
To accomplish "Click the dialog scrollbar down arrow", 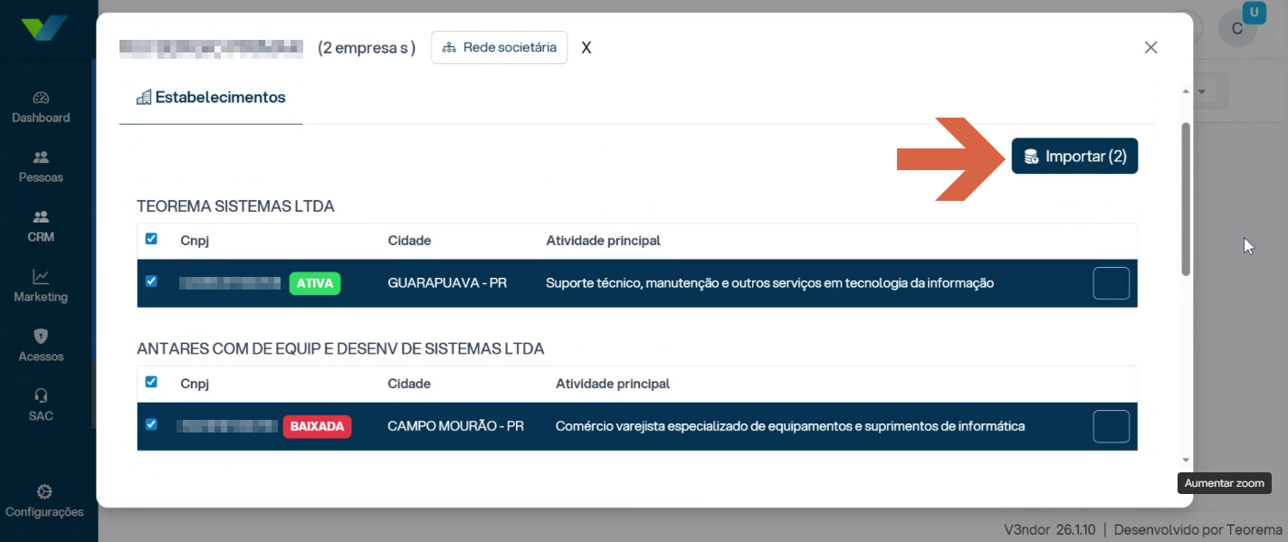I will coord(1186,461).
